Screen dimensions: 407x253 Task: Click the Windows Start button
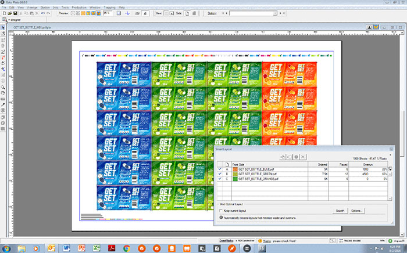pyautogui.click(x=6, y=248)
